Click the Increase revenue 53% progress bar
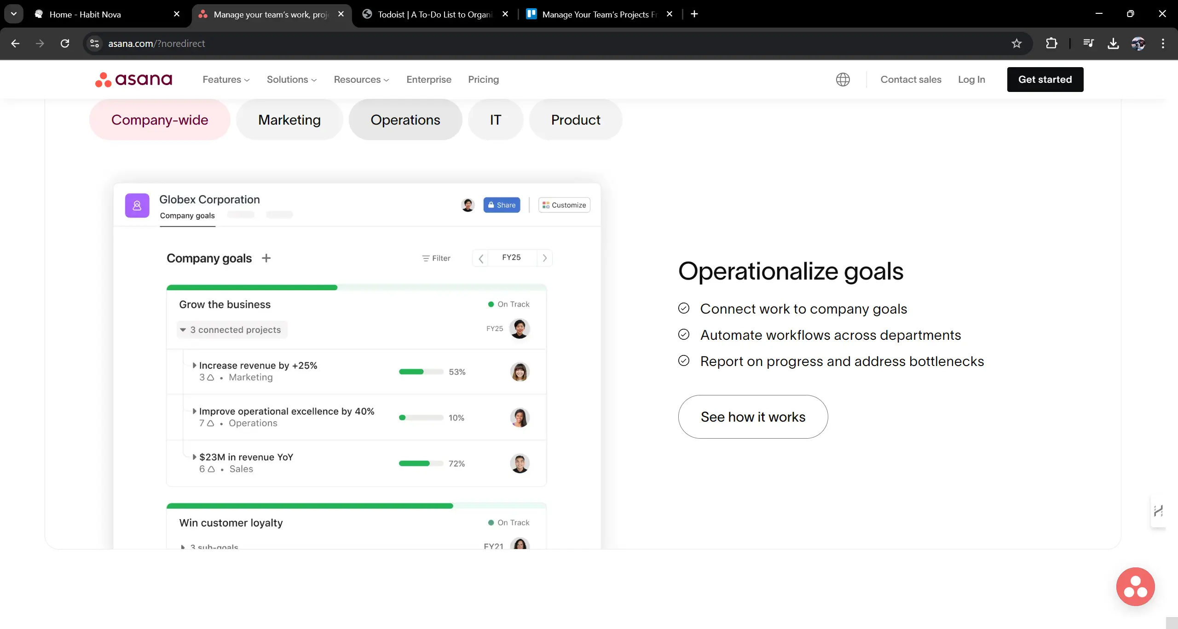Viewport: 1178px width, 629px height. click(x=421, y=372)
